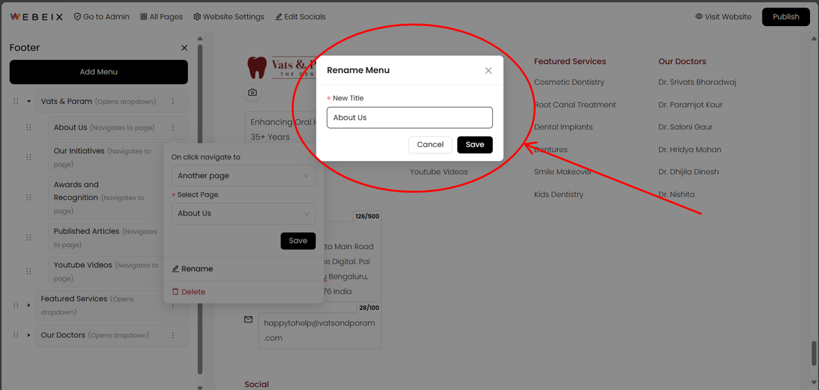Click the email address text field
The width and height of the screenshot is (819, 390).
point(320,330)
